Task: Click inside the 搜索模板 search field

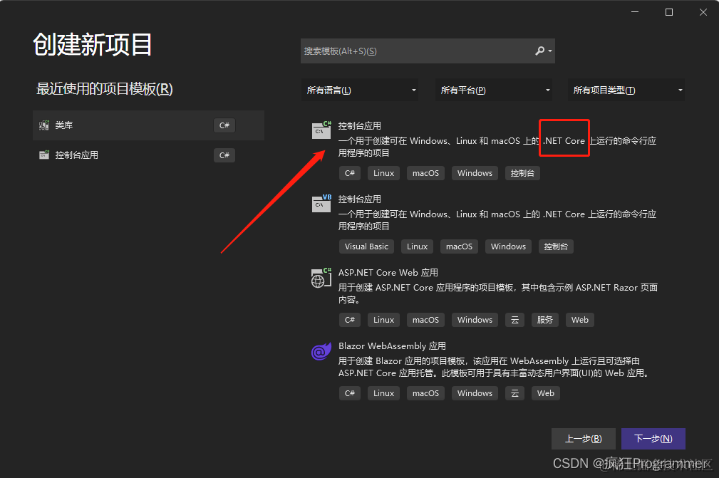Action: click(x=413, y=51)
